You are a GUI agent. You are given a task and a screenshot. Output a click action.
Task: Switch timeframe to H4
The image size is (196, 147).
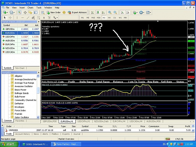pos(109,18)
